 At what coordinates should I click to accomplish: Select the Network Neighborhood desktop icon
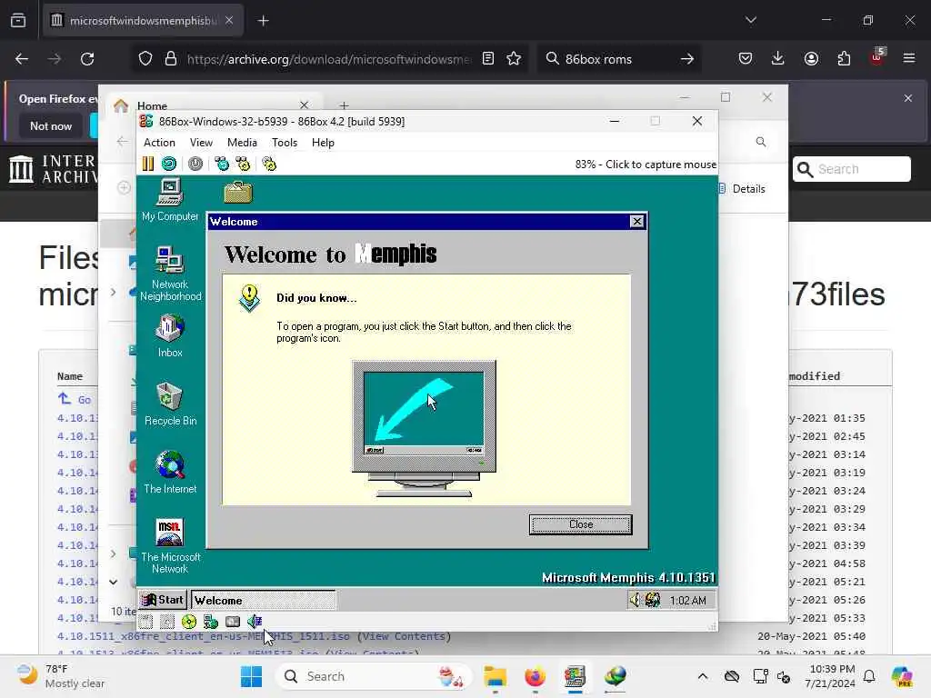click(170, 273)
